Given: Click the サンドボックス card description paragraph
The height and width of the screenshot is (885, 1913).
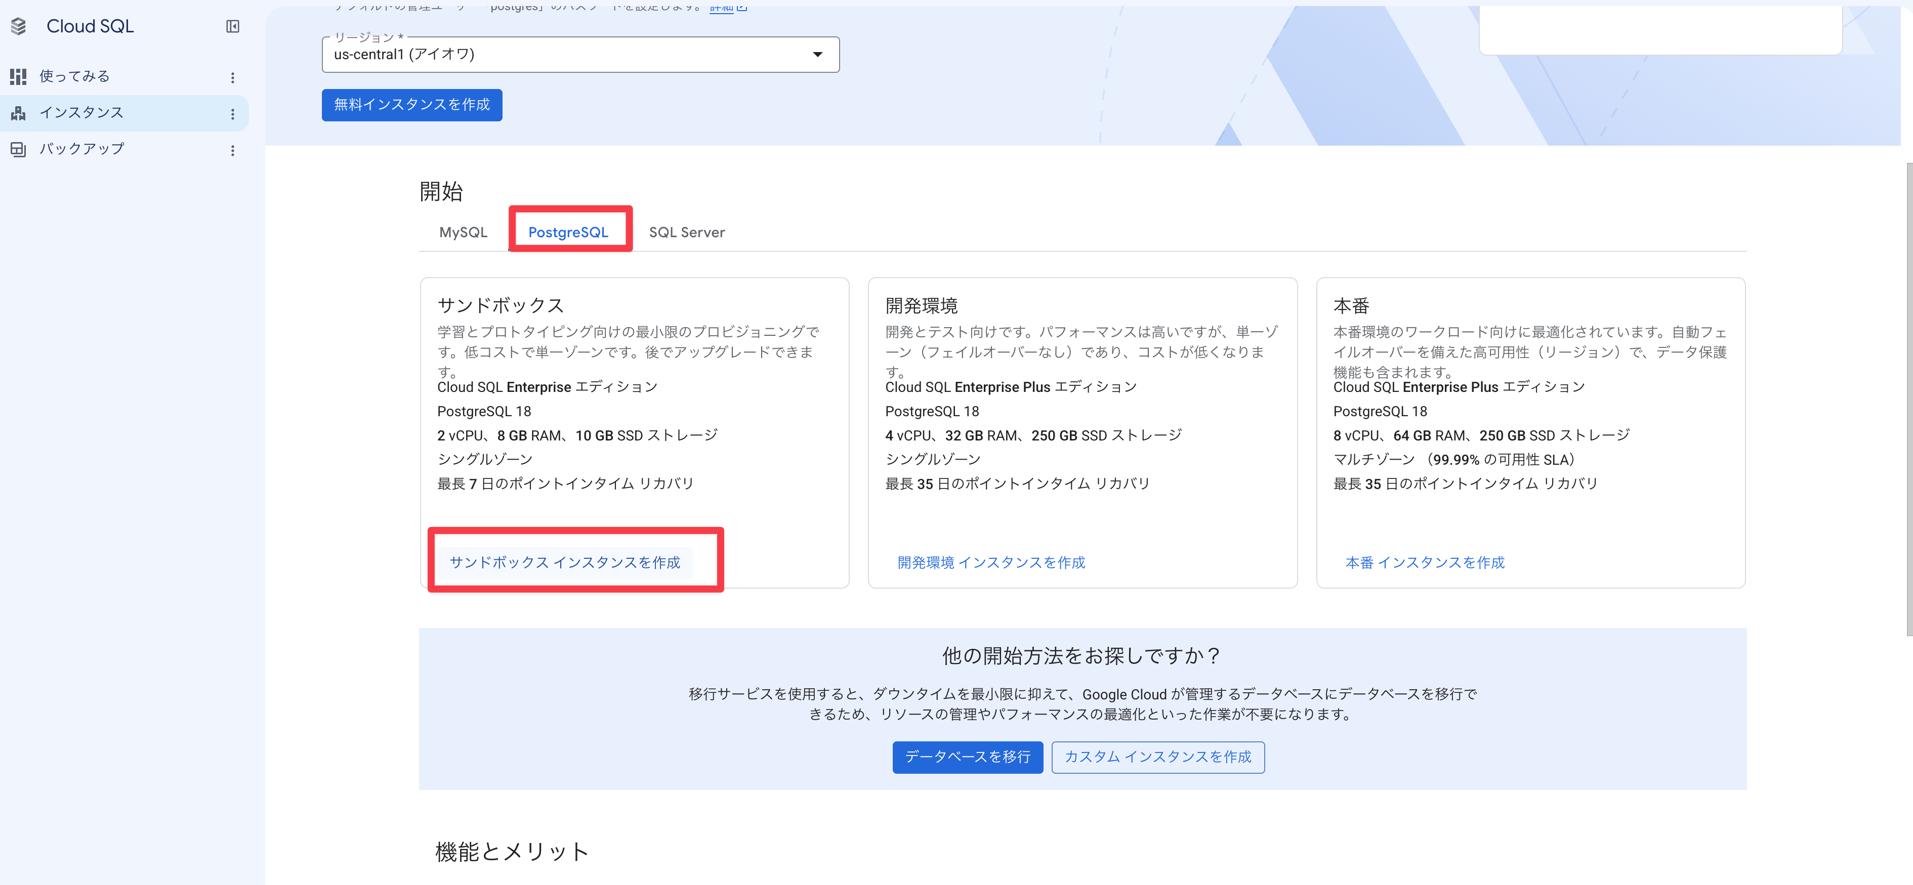Looking at the screenshot, I should [628, 351].
